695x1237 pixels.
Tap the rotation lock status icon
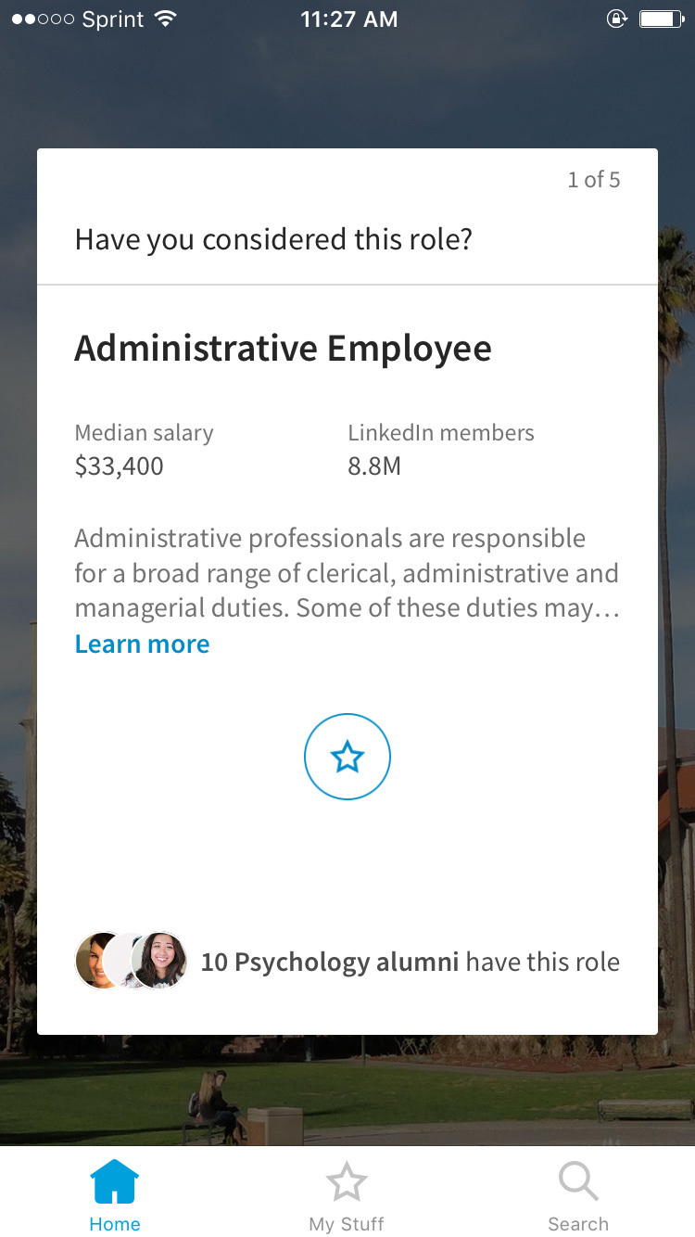617,19
